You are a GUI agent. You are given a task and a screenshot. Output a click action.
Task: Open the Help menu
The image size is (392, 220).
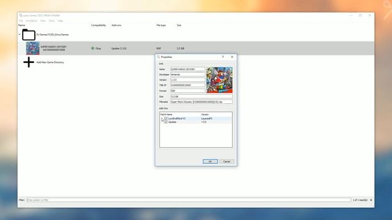tap(60, 21)
